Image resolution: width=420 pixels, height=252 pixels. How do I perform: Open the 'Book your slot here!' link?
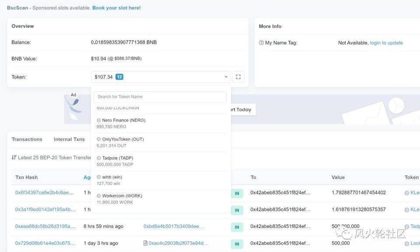point(116,8)
